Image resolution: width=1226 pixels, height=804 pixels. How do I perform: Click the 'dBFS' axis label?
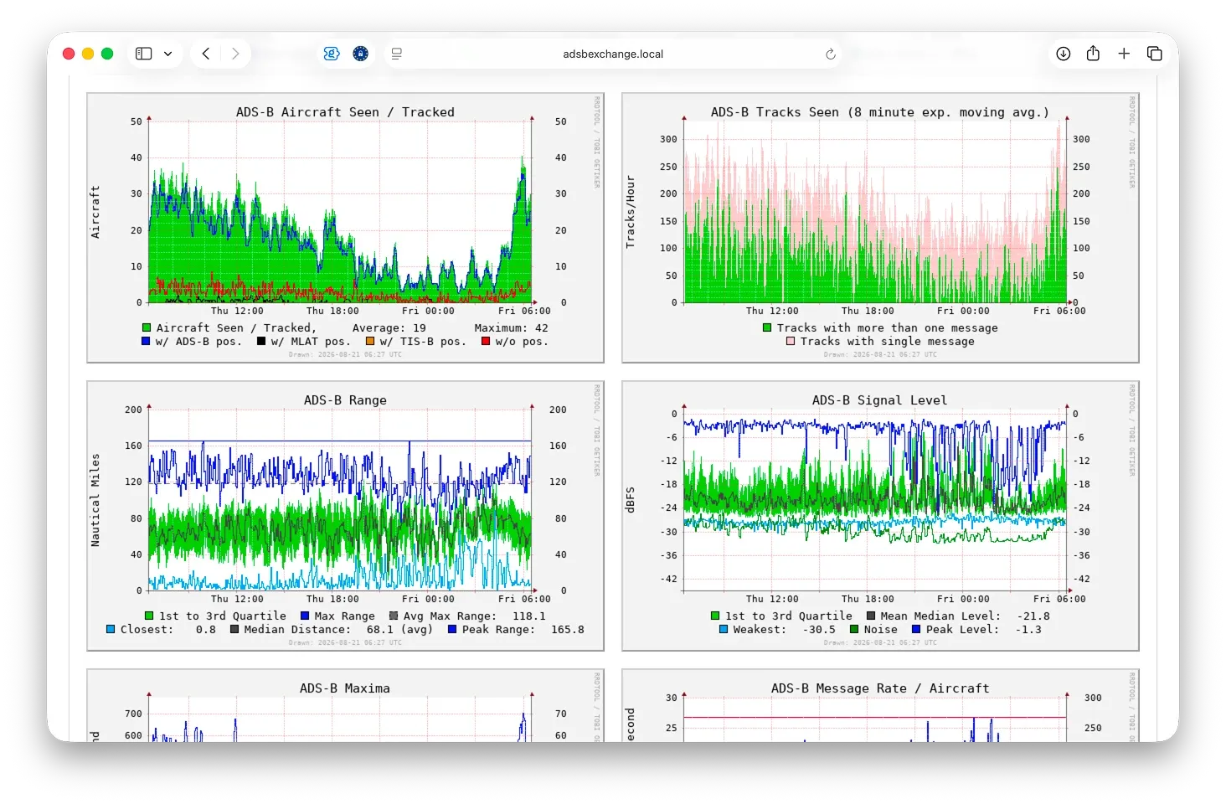pyautogui.click(x=631, y=500)
